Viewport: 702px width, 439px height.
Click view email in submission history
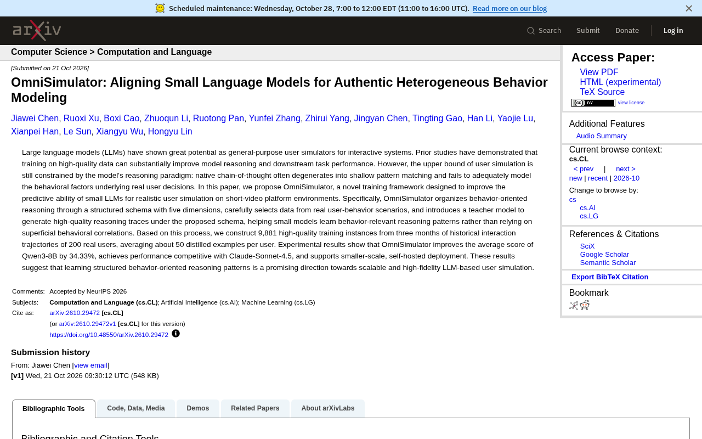[x=91, y=365]
